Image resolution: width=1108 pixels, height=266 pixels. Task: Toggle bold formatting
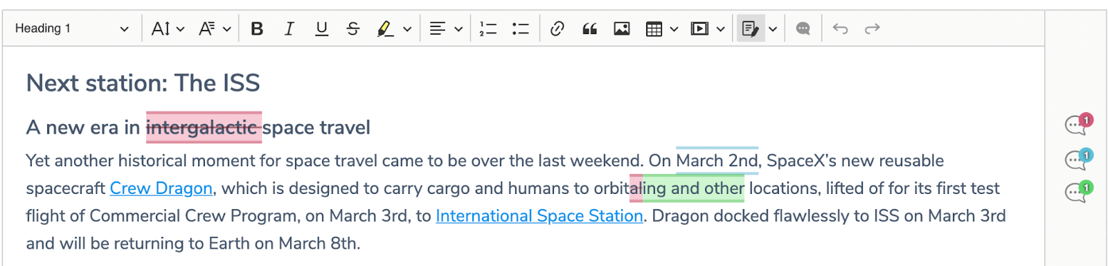pyautogui.click(x=257, y=28)
